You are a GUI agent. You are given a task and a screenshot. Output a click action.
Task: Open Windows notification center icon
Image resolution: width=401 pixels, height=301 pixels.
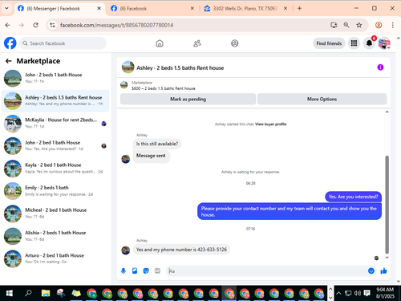pos(367,293)
